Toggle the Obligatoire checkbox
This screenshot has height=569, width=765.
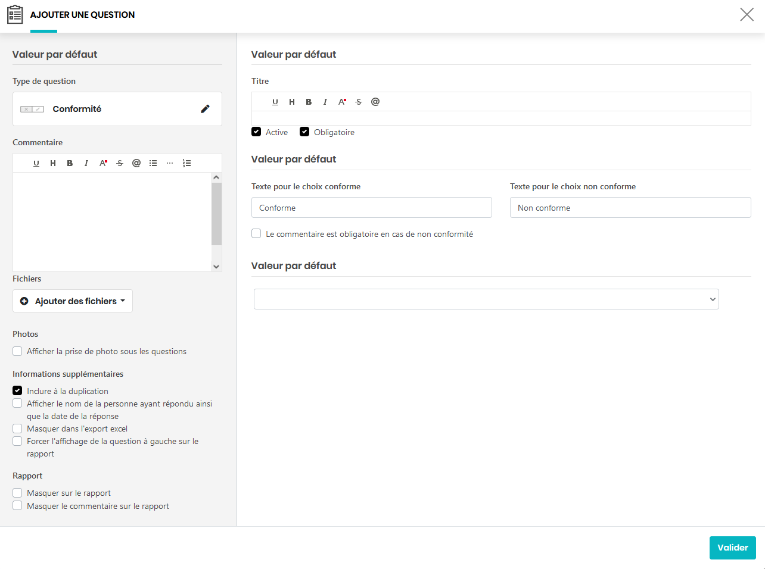tap(304, 132)
